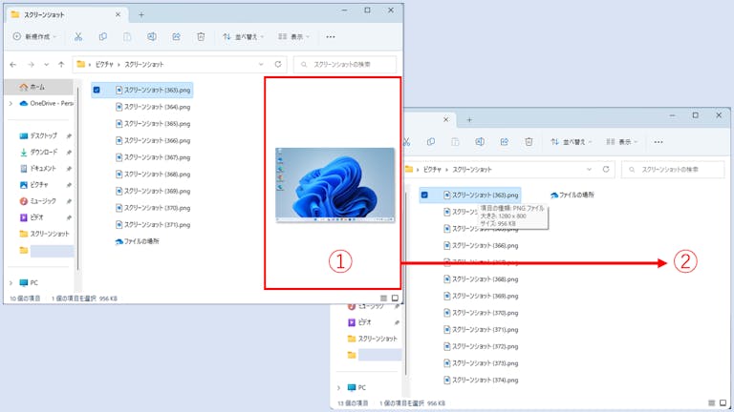This screenshot has width=734, height=412.
Task: Switch to details view icon in the left window status bar
Action: [383, 299]
